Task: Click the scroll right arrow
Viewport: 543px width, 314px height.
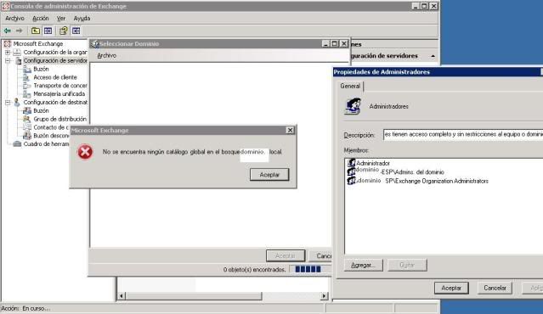Action: (324, 296)
